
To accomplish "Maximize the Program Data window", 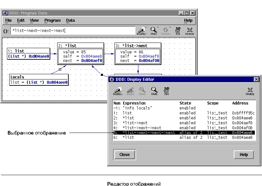I will pyautogui.click(x=187, y=13).
